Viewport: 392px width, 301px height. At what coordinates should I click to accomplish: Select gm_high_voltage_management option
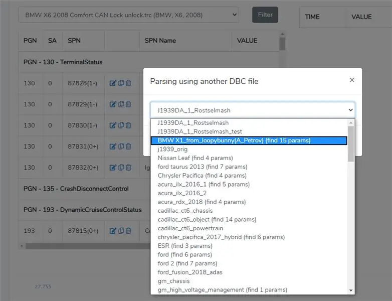tap(249, 290)
